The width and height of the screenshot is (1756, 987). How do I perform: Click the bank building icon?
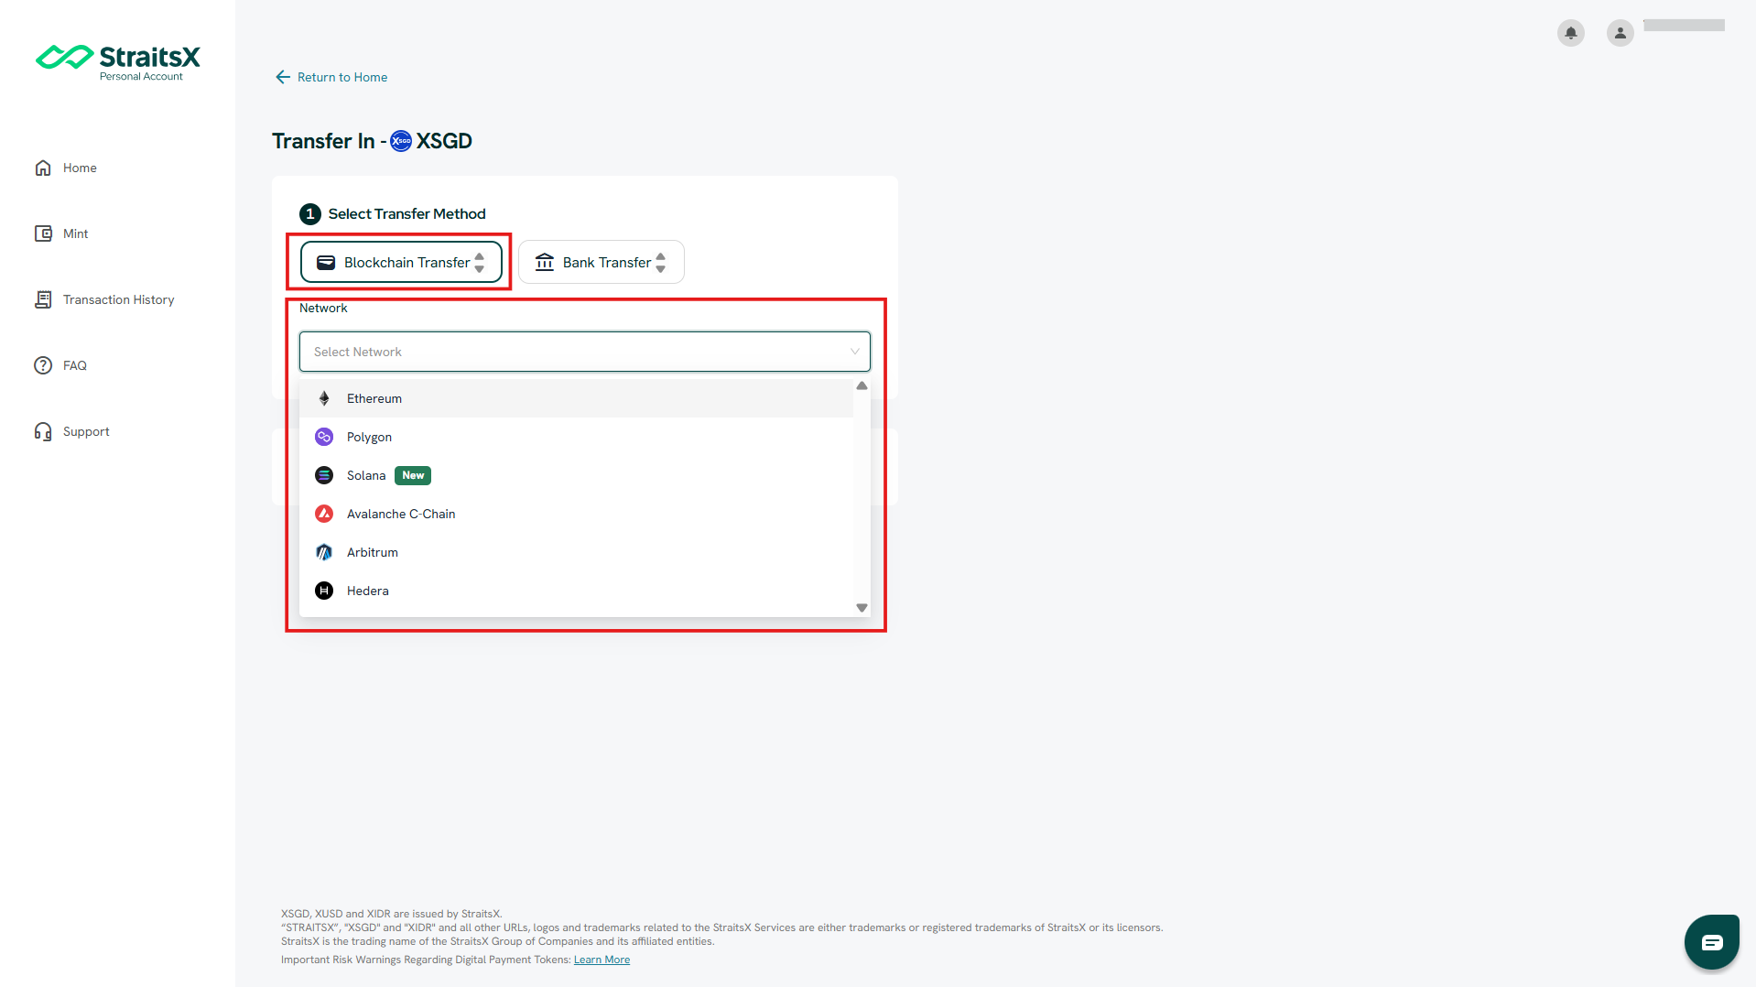pyautogui.click(x=545, y=262)
